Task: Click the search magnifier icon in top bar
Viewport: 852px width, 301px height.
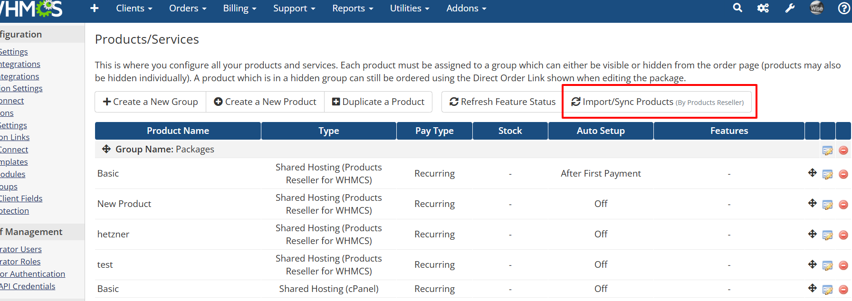Action: 737,8
